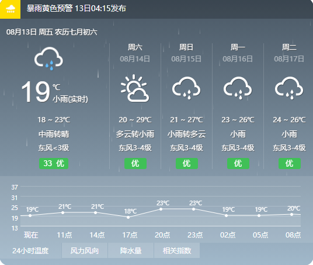The width and height of the screenshot is (313, 265).
Task: Click the 20 ~ 29℃ temperature range
Action: (135, 120)
